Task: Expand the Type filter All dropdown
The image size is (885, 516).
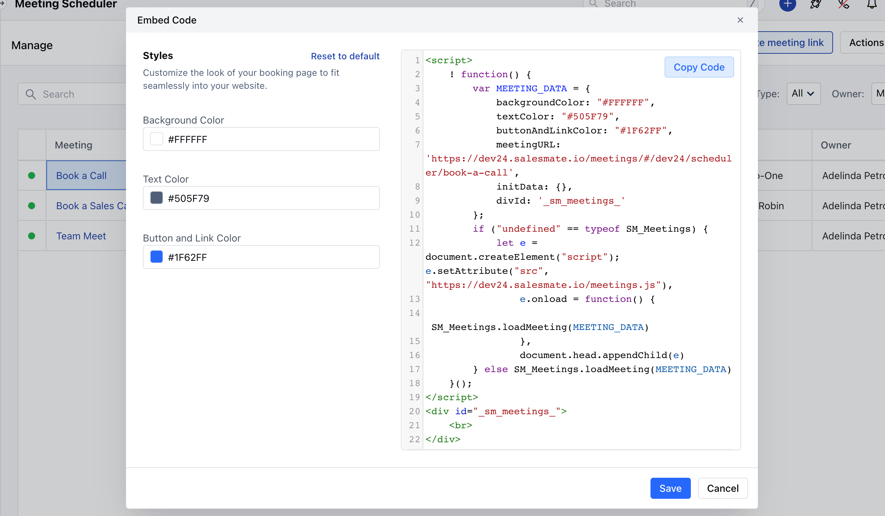Action: pyautogui.click(x=803, y=94)
